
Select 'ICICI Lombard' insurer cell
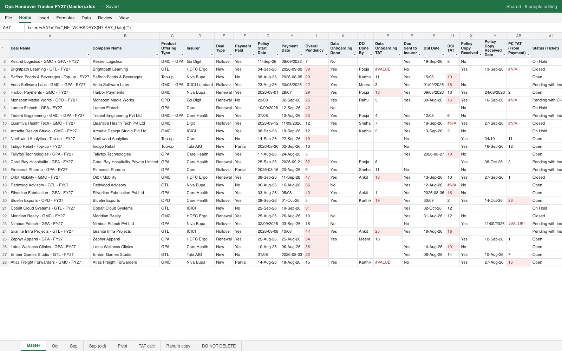point(200,85)
